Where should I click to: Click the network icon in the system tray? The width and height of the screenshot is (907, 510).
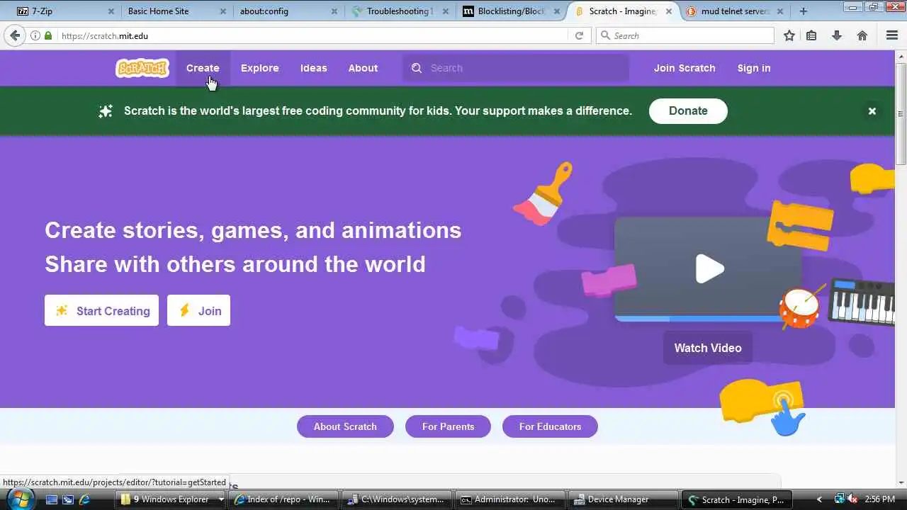coord(840,499)
